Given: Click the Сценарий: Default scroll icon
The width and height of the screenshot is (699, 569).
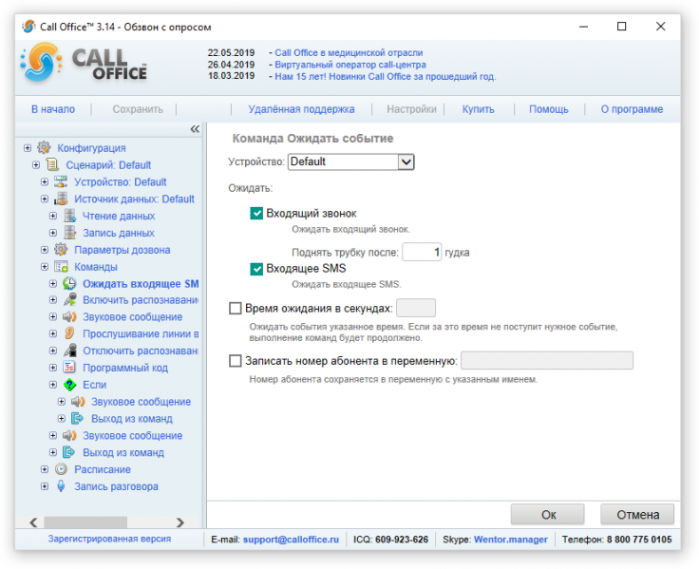Looking at the screenshot, I should coord(52,164).
